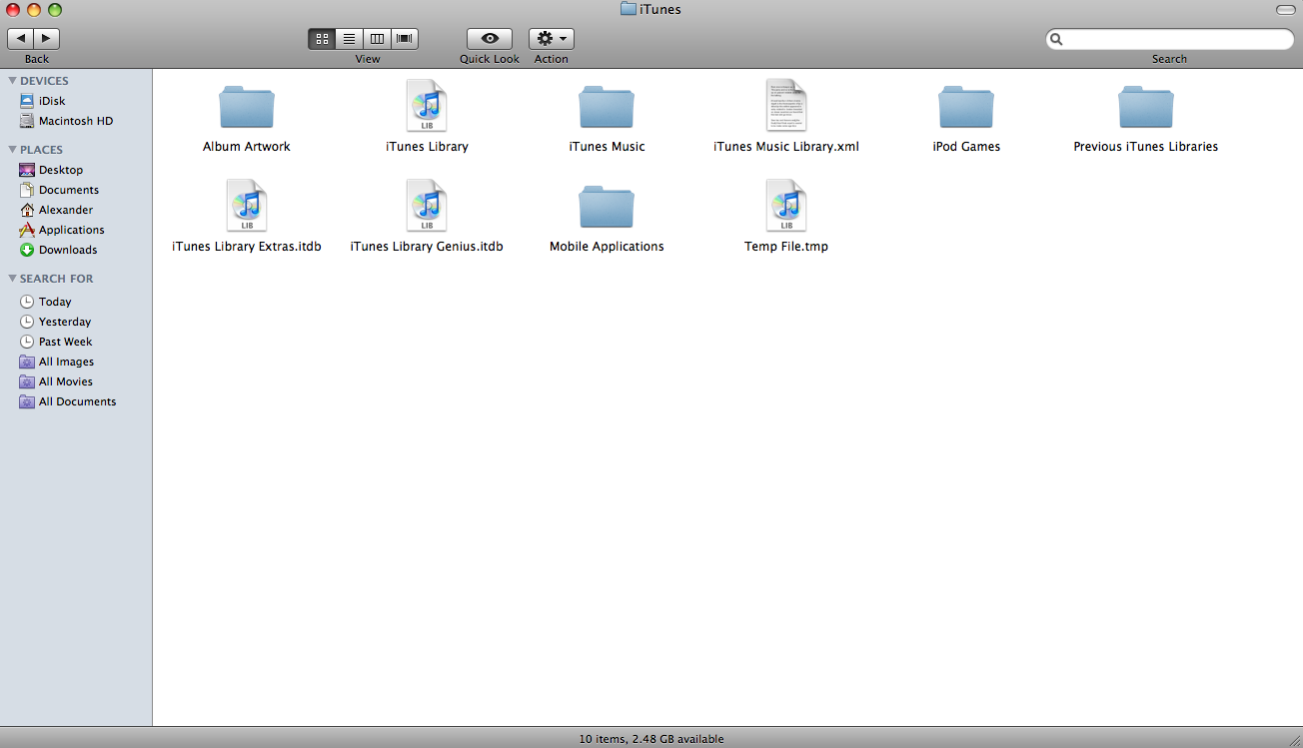Click the Applications icon in Places
1303x748 pixels.
point(27,230)
